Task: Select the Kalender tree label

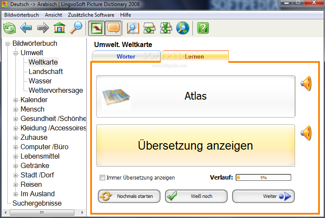Action: click(x=34, y=100)
